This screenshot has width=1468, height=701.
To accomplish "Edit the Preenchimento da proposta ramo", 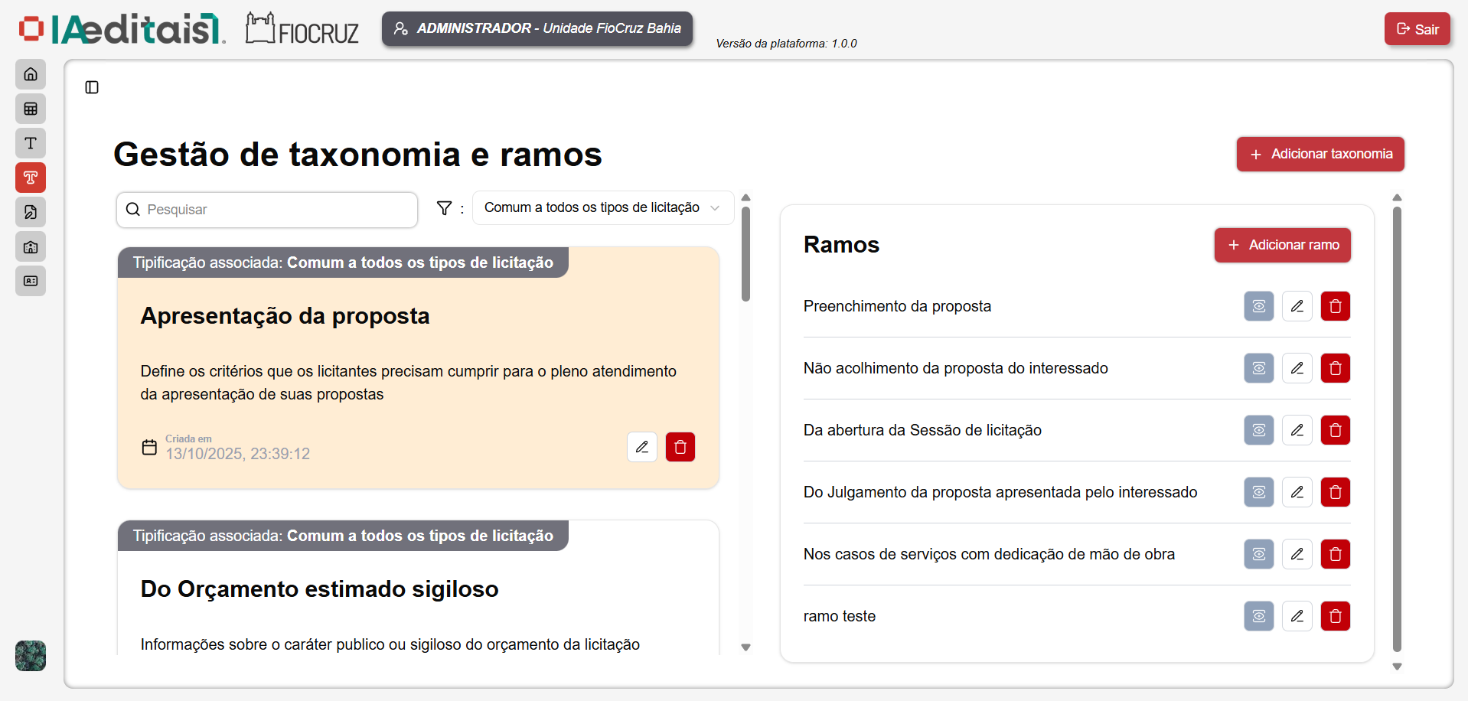I will click(1297, 306).
